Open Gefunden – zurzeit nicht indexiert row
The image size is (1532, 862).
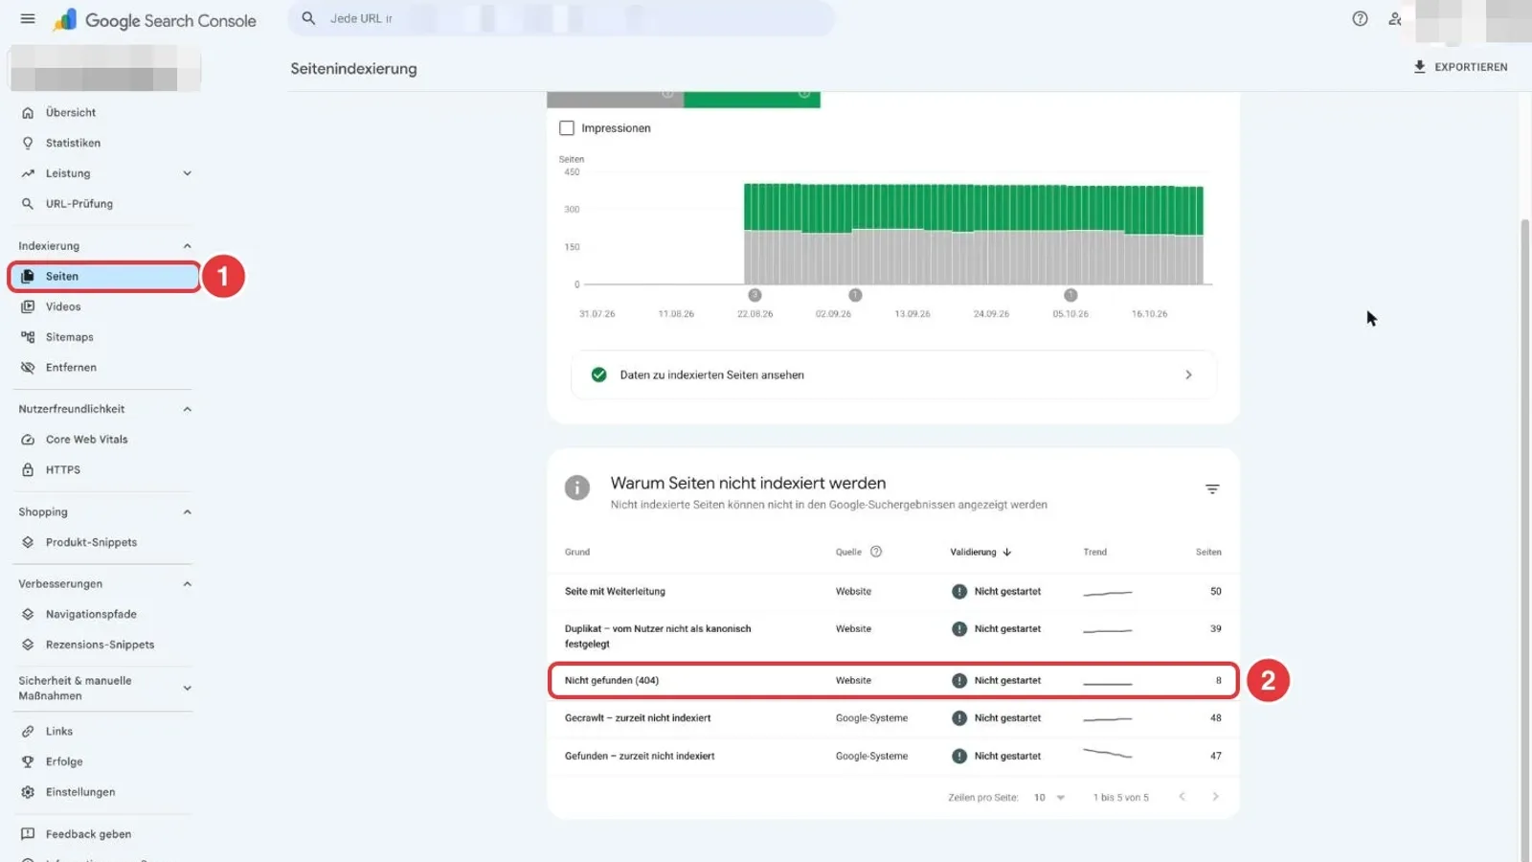point(893,756)
